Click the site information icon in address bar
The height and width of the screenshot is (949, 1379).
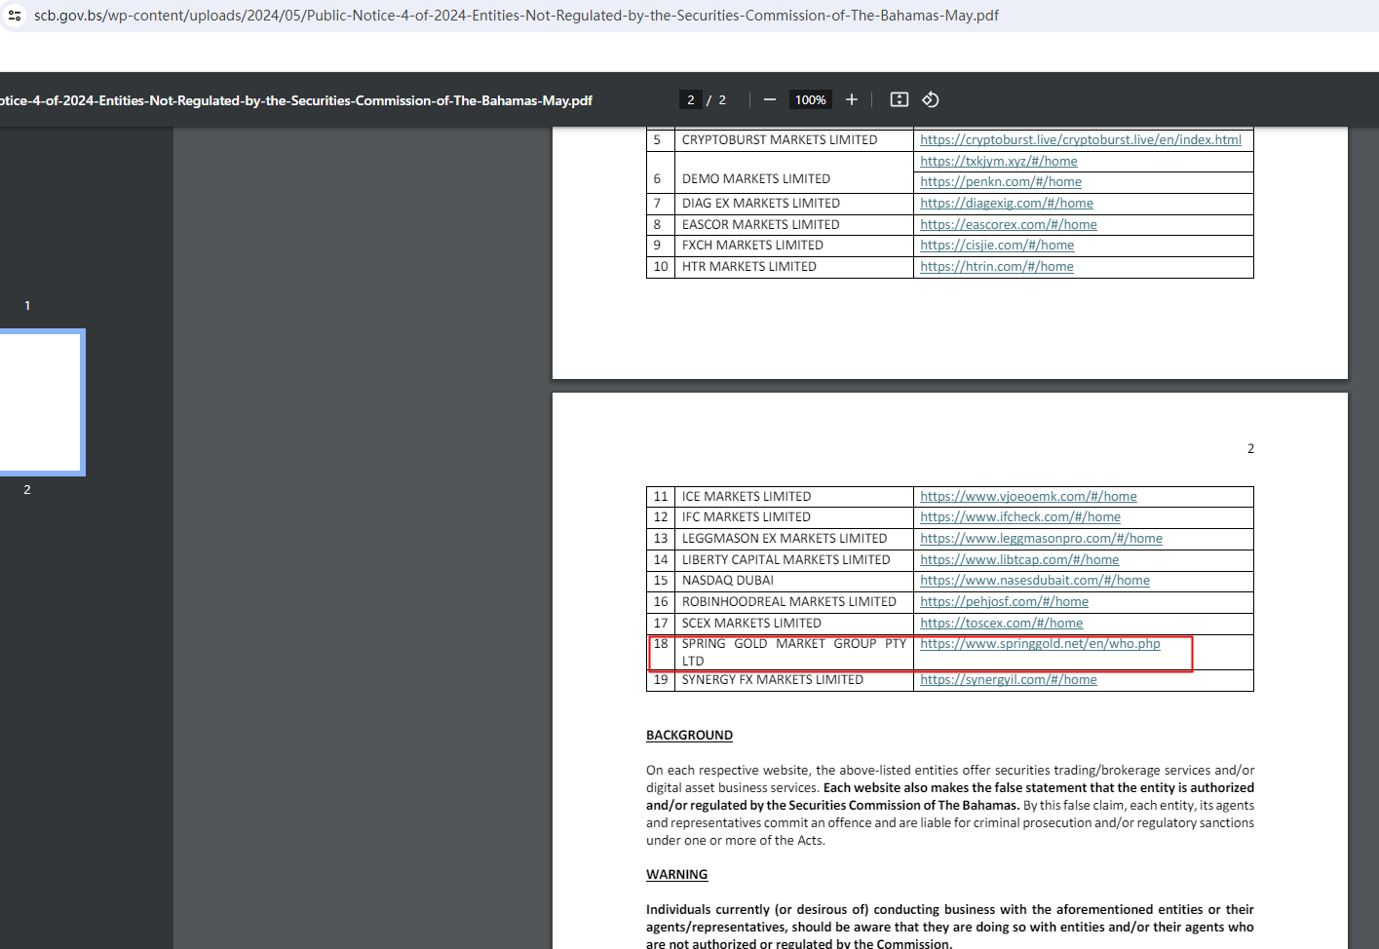point(15,16)
